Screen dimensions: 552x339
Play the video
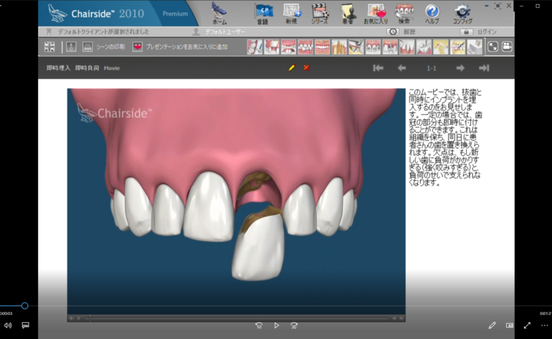(277, 326)
